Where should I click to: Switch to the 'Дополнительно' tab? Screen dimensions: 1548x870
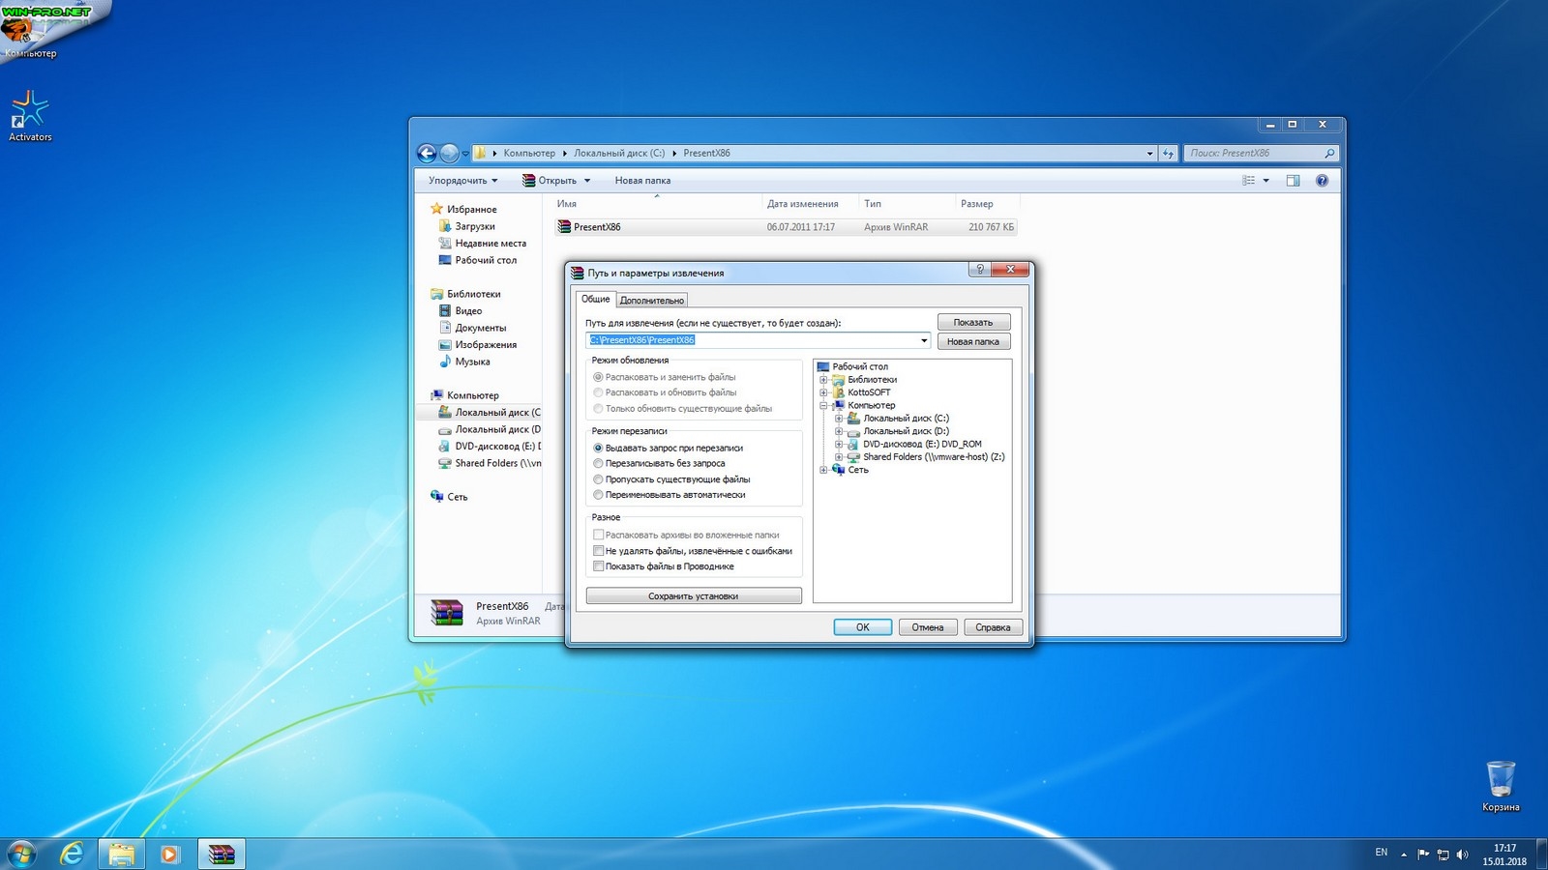point(651,301)
